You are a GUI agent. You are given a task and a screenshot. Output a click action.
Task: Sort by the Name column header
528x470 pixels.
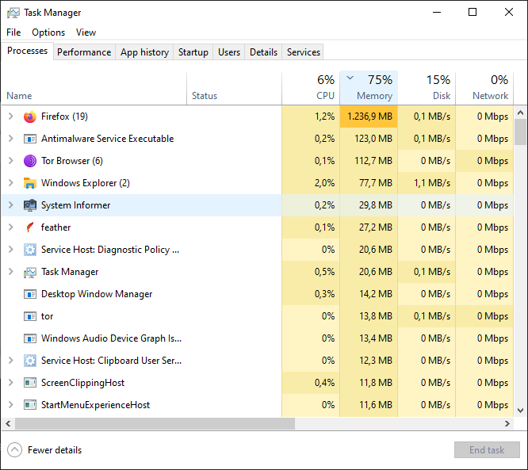[x=94, y=88]
